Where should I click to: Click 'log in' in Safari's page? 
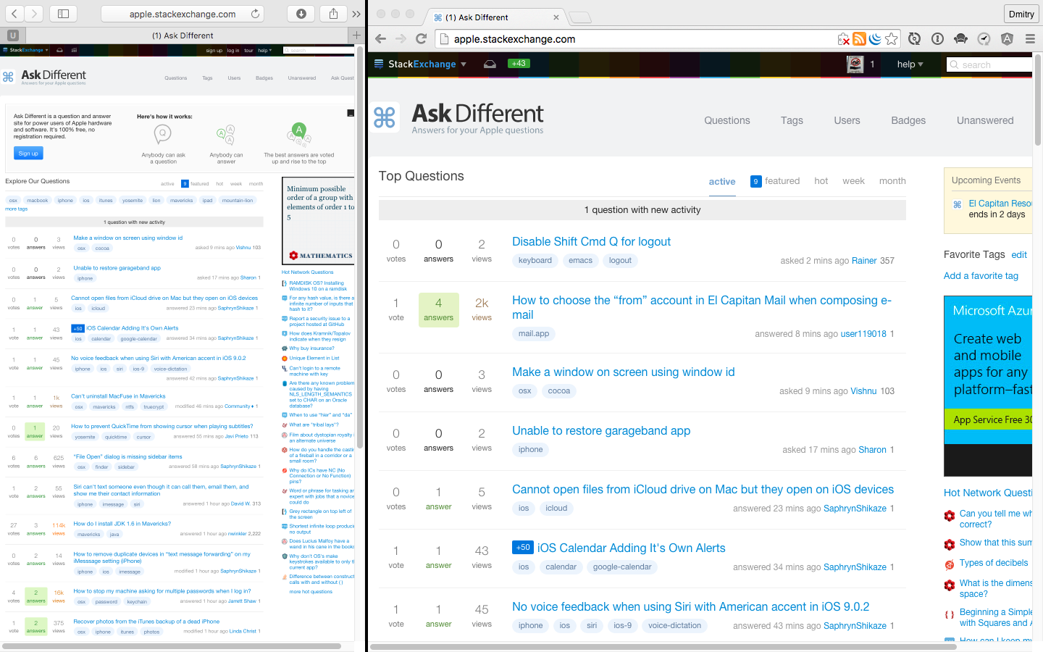(233, 51)
